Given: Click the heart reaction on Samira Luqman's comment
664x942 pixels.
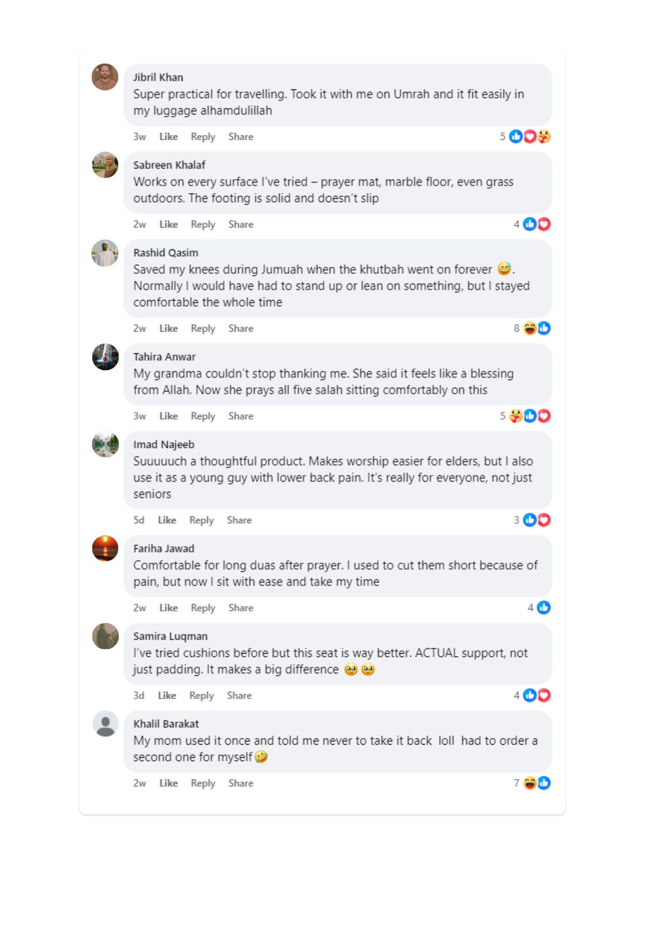Looking at the screenshot, I should click(544, 695).
